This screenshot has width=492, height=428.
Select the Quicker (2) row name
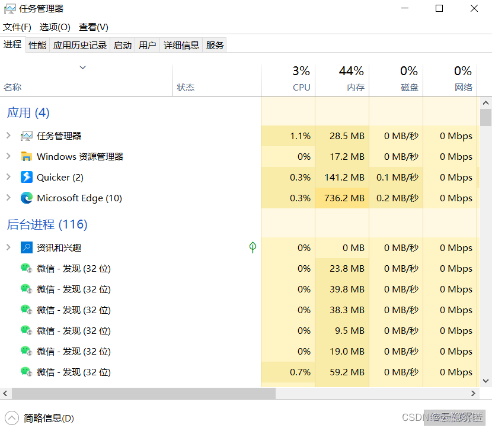tap(60, 178)
